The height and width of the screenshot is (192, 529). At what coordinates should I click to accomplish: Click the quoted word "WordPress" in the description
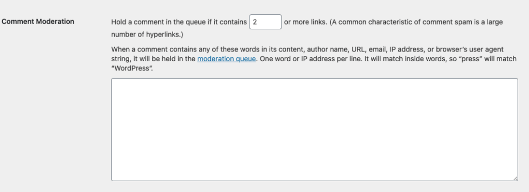(x=132, y=68)
